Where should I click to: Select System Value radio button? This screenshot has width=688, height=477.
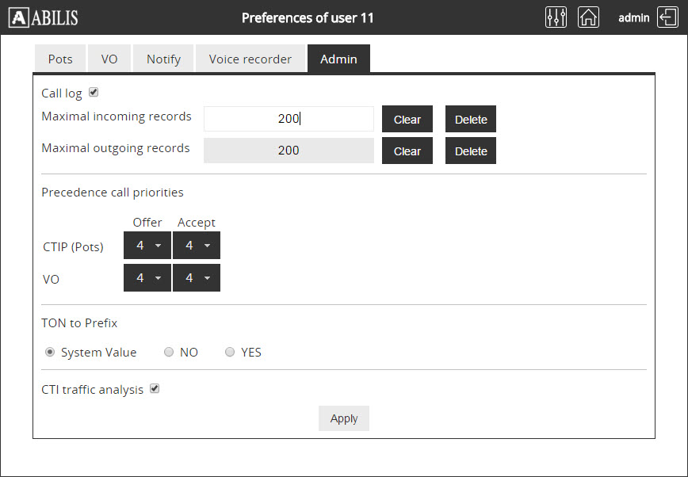(50, 353)
